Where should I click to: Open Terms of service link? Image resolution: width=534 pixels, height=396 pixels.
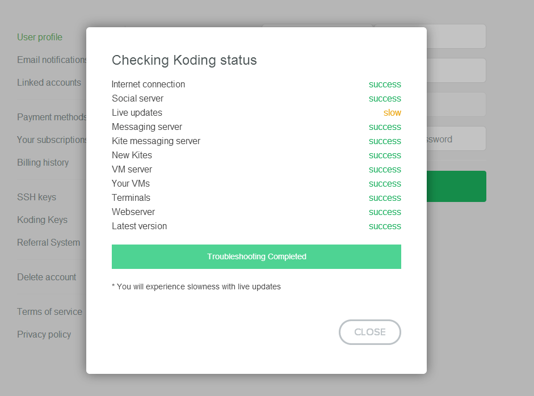[x=49, y=312]
